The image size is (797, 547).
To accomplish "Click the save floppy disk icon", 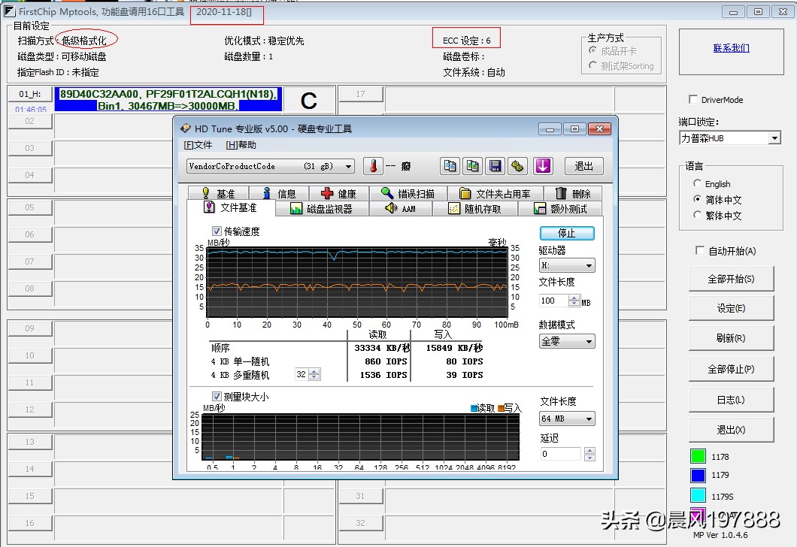I will (495, 166).
